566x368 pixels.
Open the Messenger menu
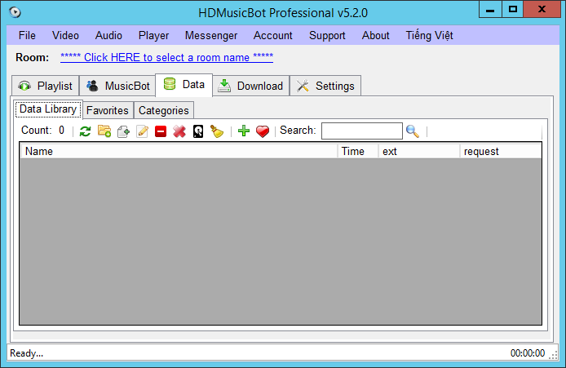(x=211, y=35)
